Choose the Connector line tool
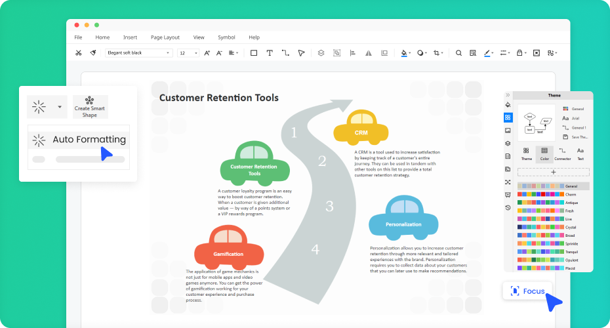Screen dimensions: 610x328 (x=285, y=53)
